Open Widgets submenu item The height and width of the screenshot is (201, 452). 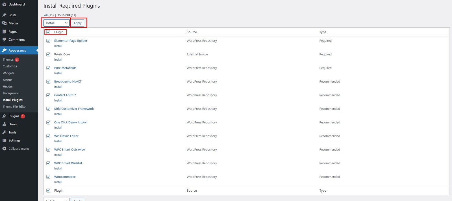pos(8,73)
